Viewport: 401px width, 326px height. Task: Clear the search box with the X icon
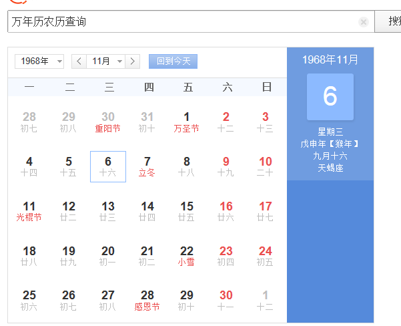(x=364, y=22)
